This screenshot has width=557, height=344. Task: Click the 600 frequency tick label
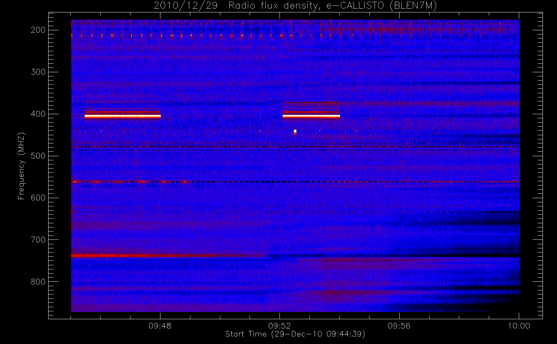(x=38, y=198)
